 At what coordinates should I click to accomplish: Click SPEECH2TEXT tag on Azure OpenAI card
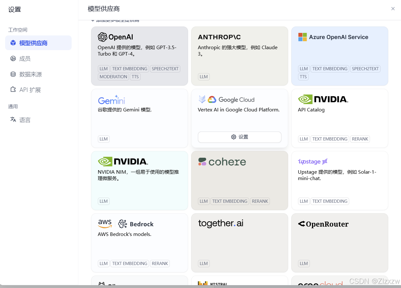pyautogui.click(x=366, y=69)
